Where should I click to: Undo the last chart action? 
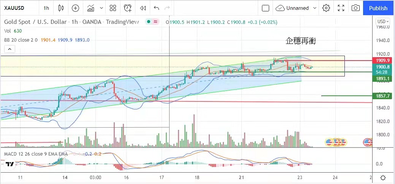[x=156, y=8]
